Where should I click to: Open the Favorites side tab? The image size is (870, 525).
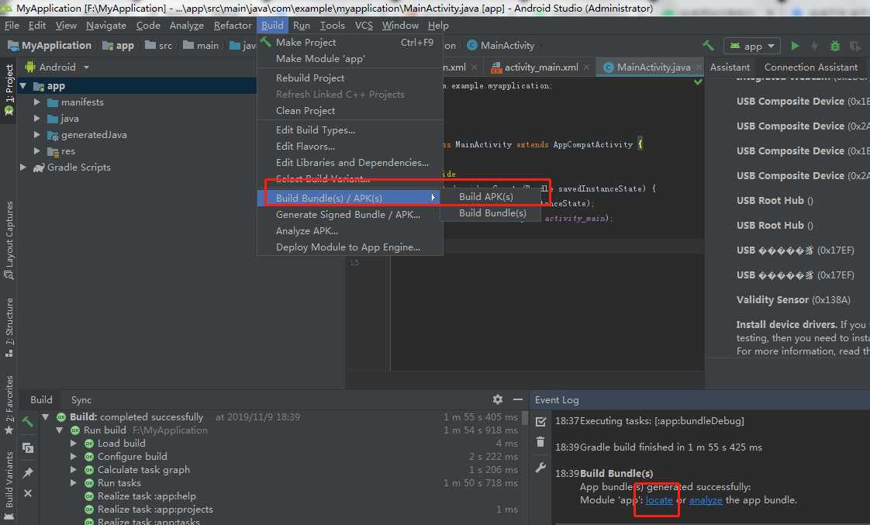(9, 405)
